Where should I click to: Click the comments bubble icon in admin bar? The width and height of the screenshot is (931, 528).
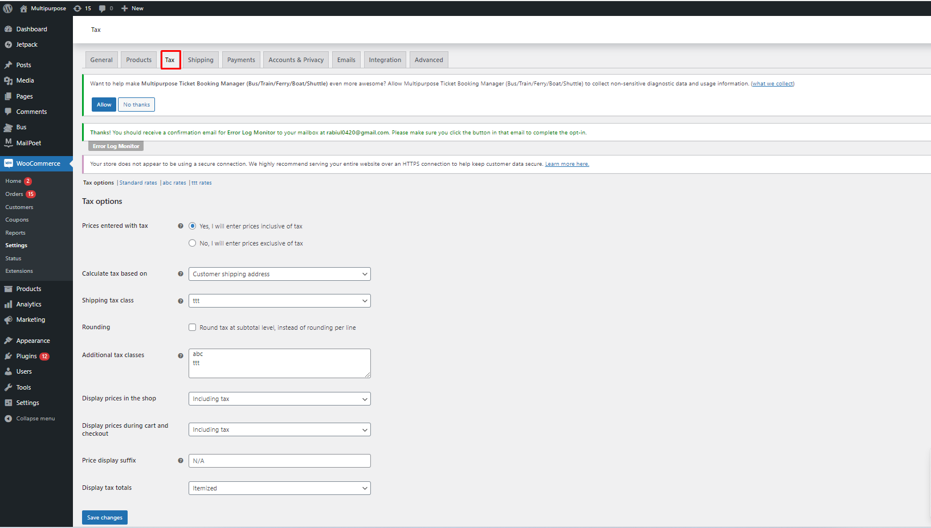pyautogui.click(x=103, y=8)
